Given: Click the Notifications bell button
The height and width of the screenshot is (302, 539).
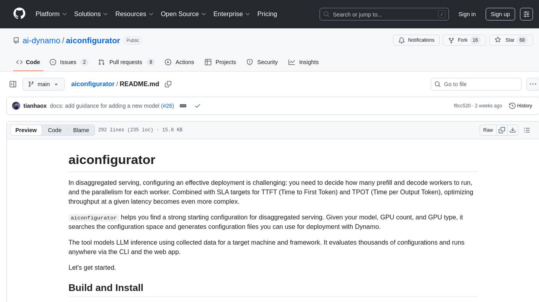Looking at the screenshot, I should 417,40.
